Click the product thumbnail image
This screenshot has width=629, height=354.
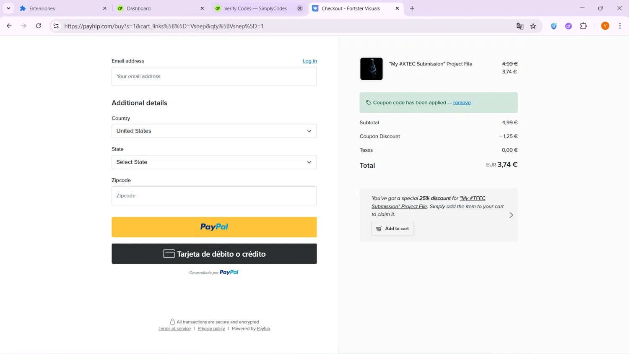372,69
